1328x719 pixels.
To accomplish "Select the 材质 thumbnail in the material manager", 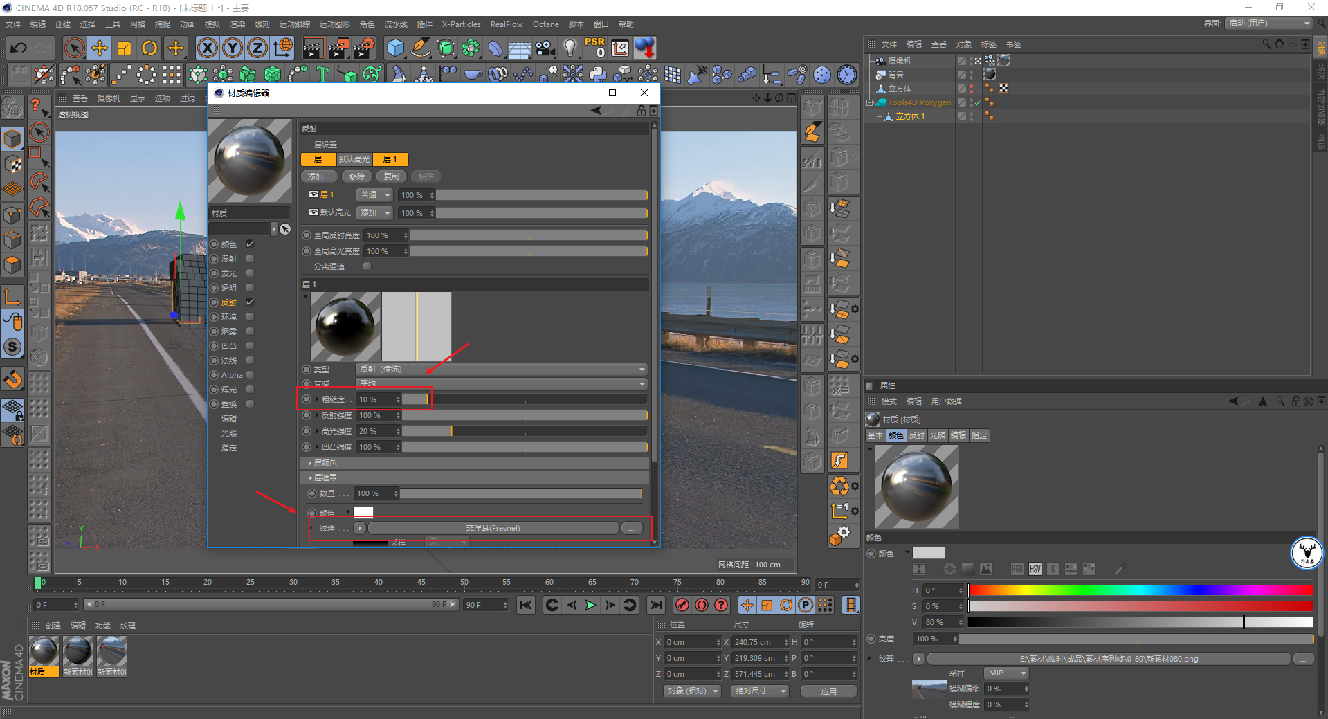I will [x=44, y=656].
